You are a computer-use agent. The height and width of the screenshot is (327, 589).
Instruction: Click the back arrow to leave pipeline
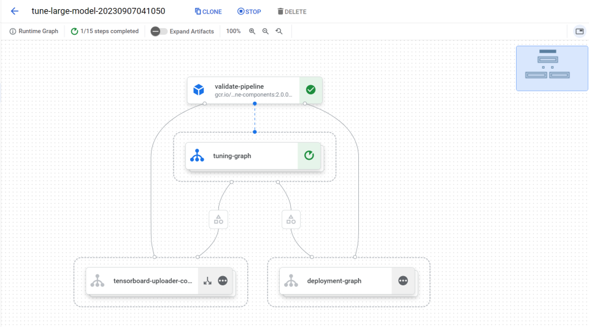pos(15,12)
